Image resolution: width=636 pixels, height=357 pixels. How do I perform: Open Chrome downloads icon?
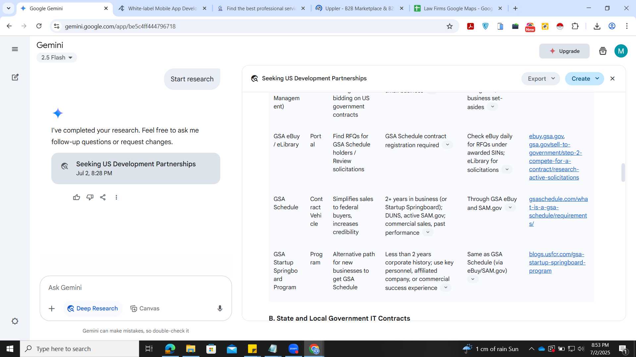pos(597,26)
